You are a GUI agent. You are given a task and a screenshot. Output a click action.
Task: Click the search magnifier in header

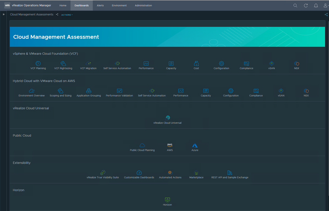[295, 6]
